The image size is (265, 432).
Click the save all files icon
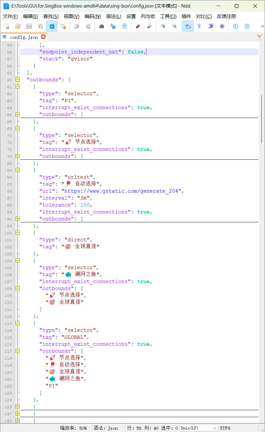[x=40, y=26]
